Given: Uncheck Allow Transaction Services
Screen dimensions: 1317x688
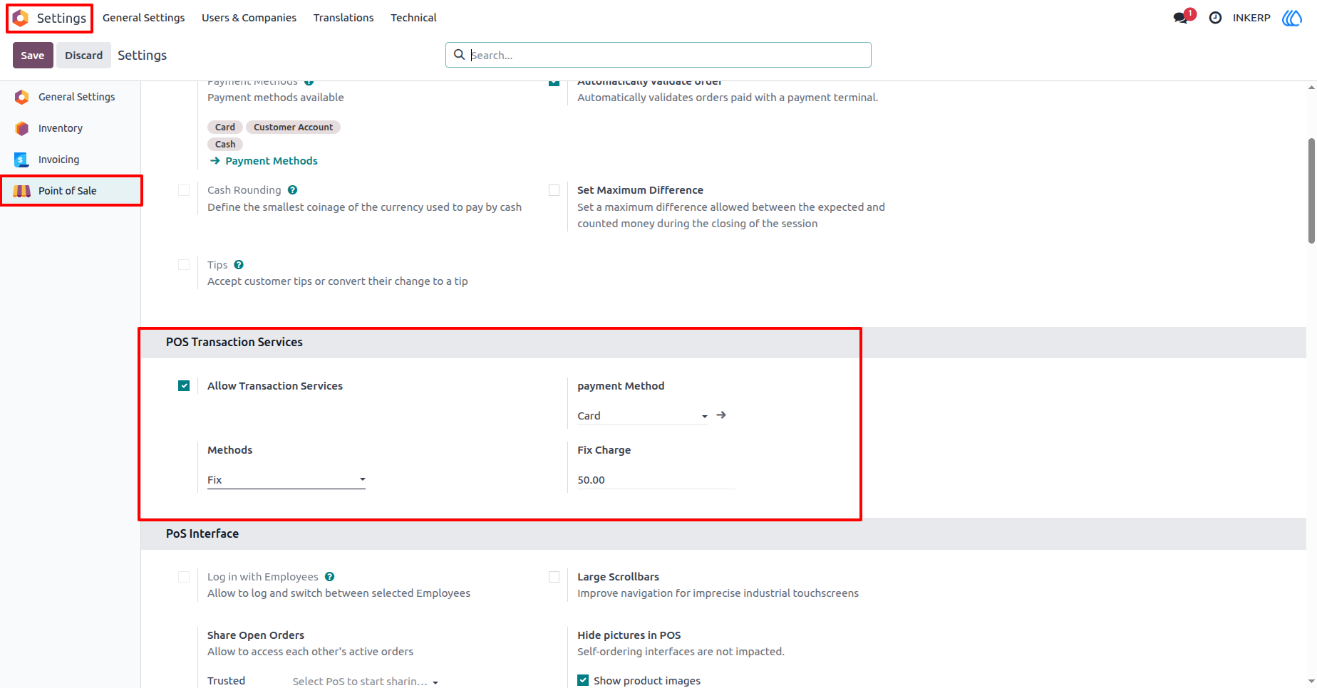Looking at the screenshot, I should (184, 386).
